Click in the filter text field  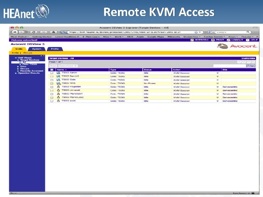[x=229, y=66]
